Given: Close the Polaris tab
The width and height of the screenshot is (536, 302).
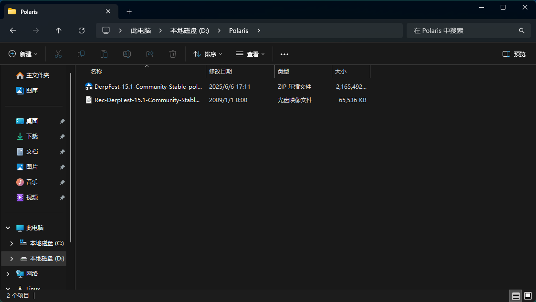Looking at the screenshot, I should [x=108, y=11].
